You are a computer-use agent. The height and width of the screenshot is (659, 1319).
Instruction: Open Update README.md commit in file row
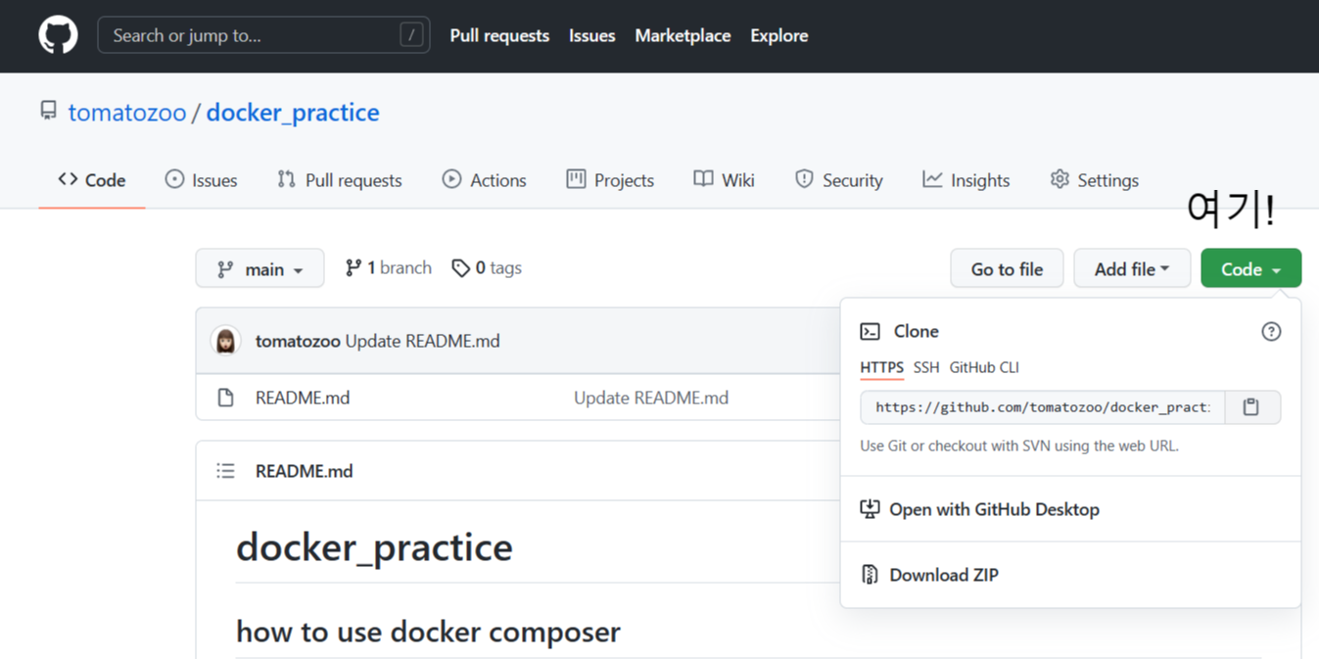coord(651,398)
